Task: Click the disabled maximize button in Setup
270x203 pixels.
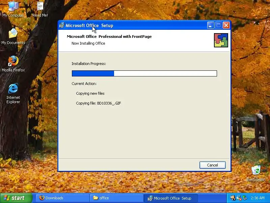Action: 218,25
